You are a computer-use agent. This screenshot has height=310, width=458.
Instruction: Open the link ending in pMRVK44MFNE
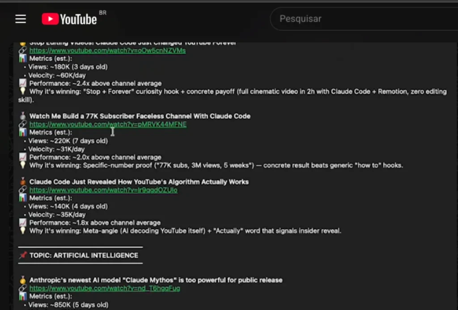click(x=108, y=124)
